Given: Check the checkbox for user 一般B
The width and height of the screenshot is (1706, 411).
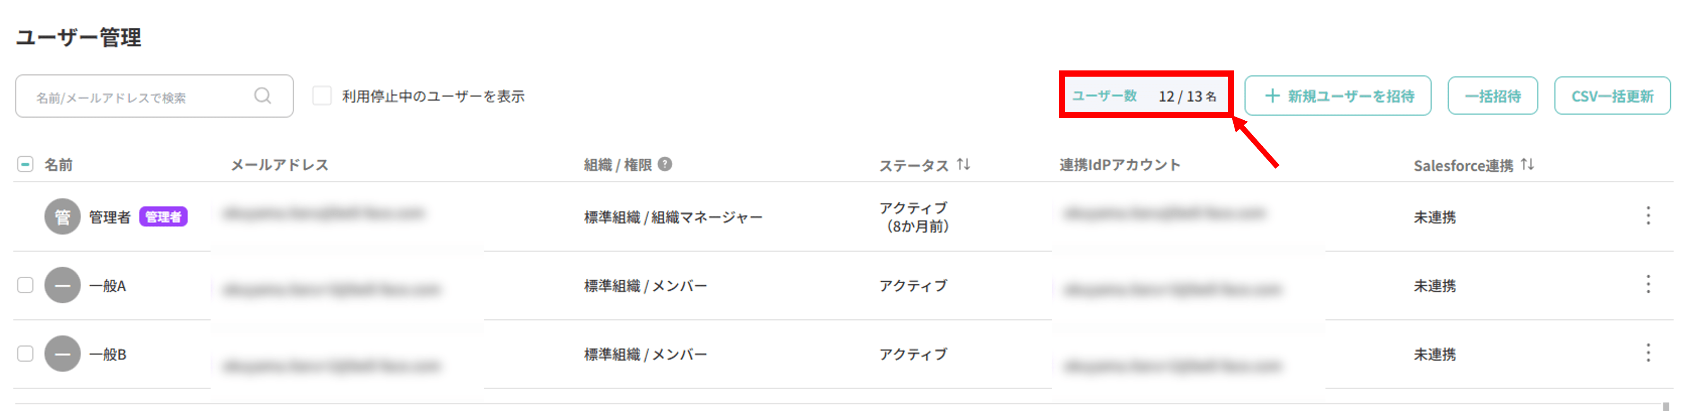Looking at the screenshot, I should (25, 354).
